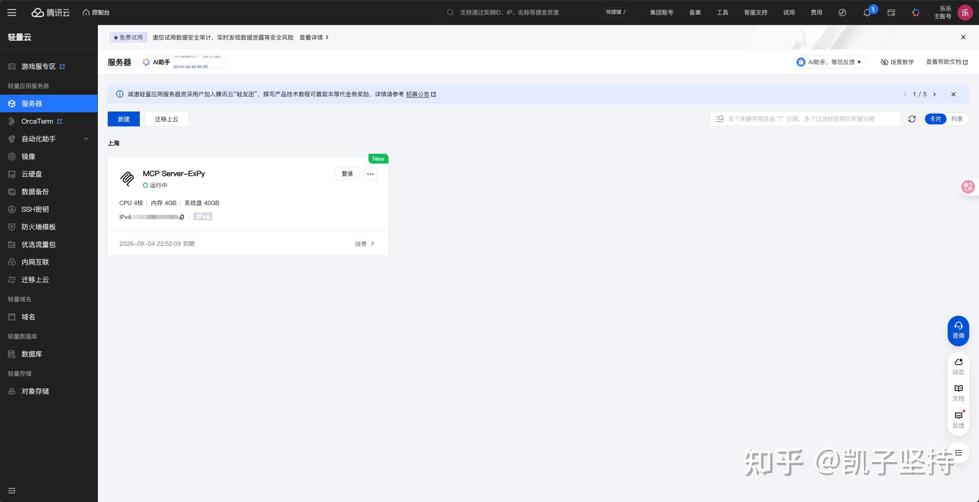Switch server view to 列表 list mode
The width and height of the screenshot is (979, 502).
point(957,119)
